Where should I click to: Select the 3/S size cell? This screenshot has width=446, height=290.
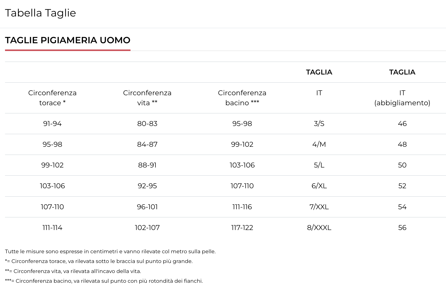(319, 123)
